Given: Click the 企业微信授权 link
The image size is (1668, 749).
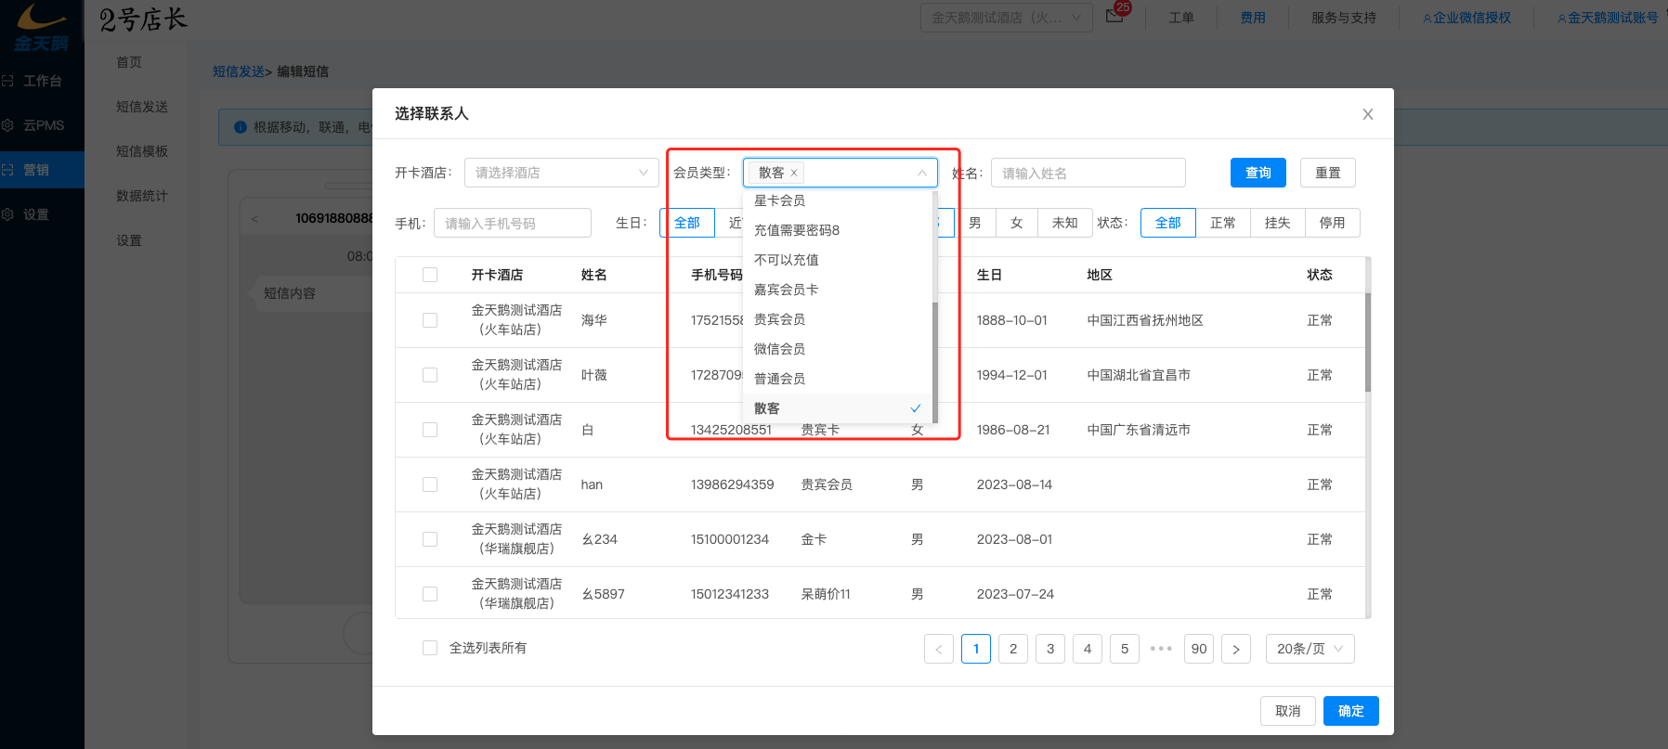Looking at the screenshot, I should (1467, 18).
